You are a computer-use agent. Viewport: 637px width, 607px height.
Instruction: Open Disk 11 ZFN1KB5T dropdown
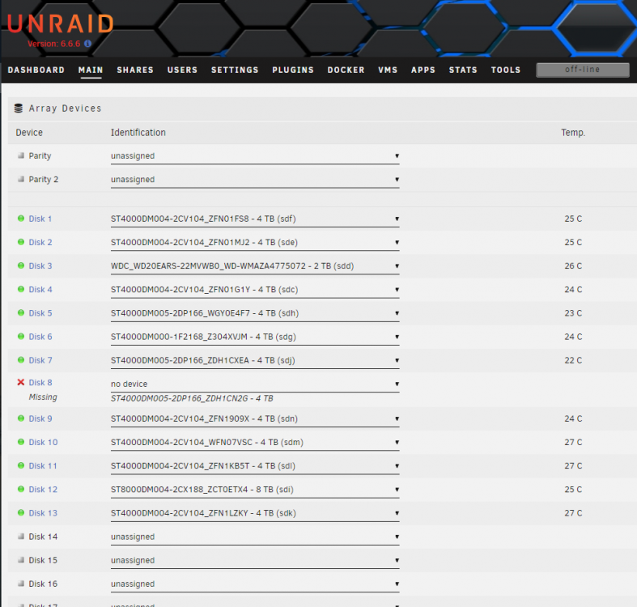(x=255, y=466)
